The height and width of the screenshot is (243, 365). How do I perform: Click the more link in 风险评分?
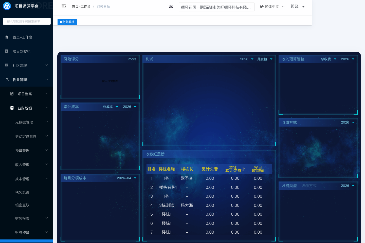click(132, 59)
